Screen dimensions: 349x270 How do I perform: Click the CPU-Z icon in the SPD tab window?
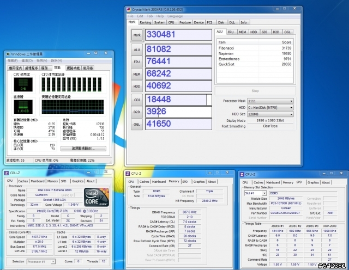coord(242,174)
